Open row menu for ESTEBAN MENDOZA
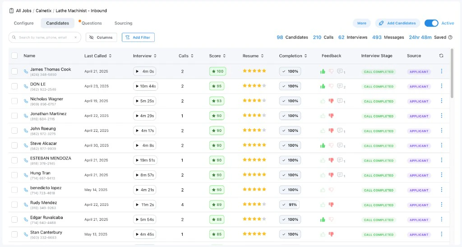 [x=441, y=160]
